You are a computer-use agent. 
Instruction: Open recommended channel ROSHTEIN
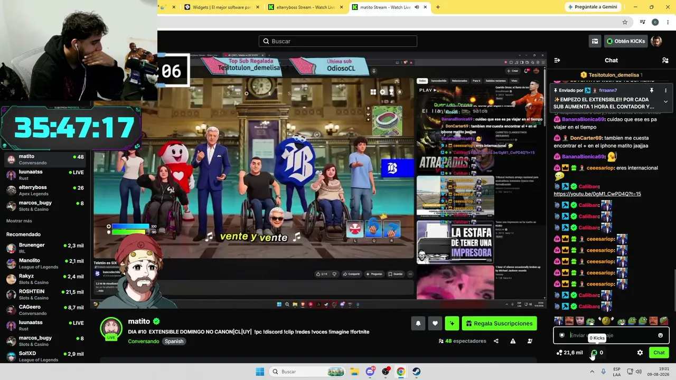pos(45,294)
